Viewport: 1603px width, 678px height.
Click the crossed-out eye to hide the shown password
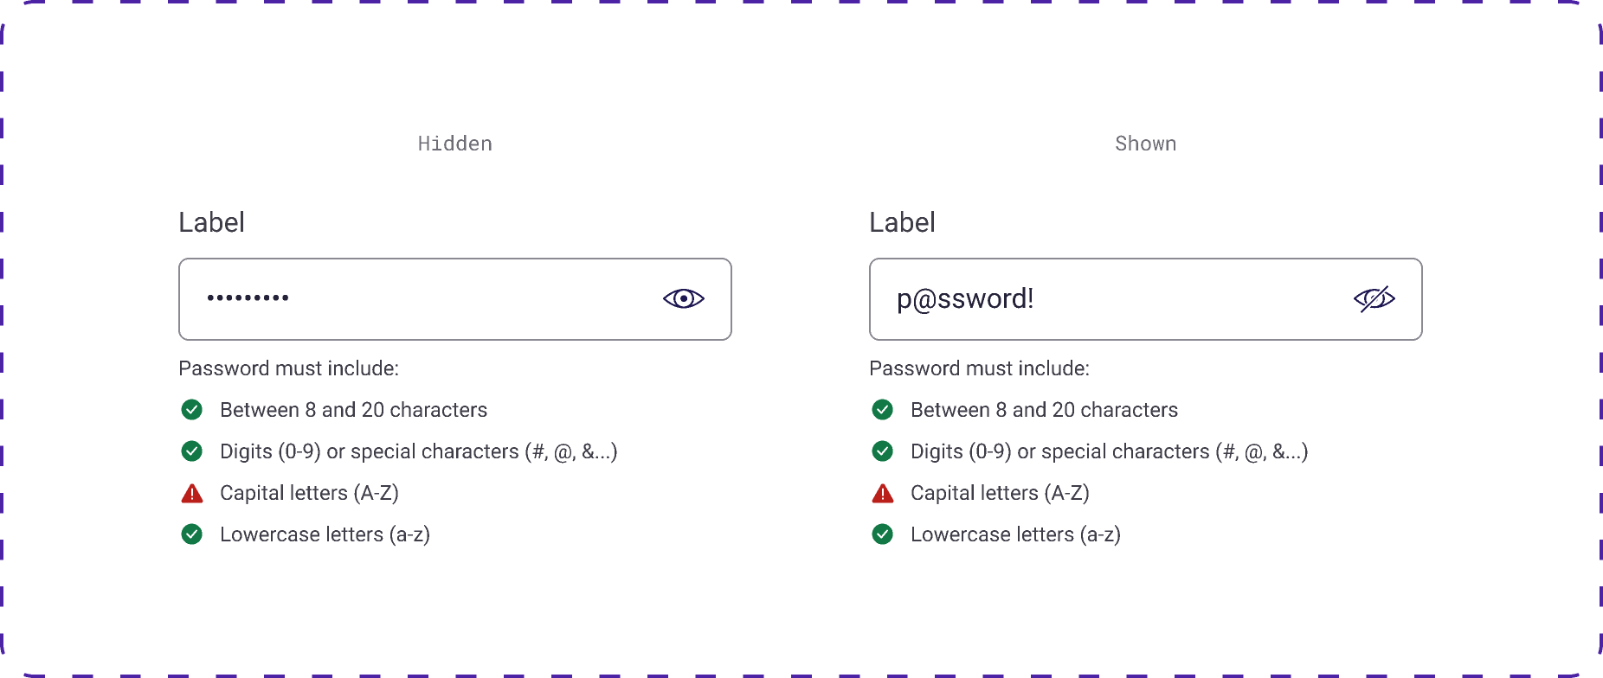(x=1374, y=299)
